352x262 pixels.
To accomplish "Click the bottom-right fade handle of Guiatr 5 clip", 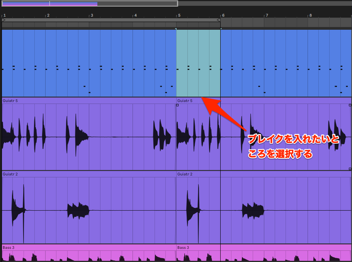I will (350, 169).
